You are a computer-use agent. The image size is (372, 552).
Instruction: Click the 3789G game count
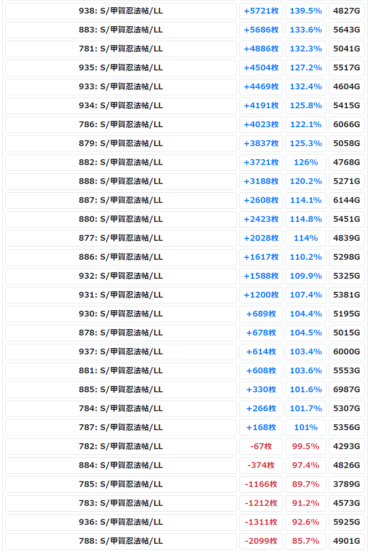click(x=347, y=485)
